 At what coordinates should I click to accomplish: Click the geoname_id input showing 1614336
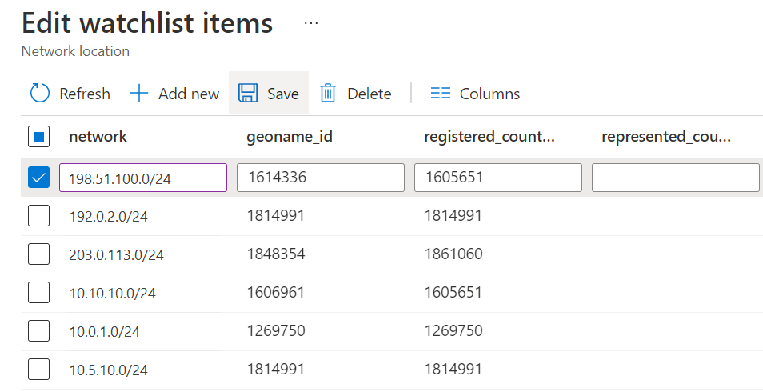click(x=320, y=178)
